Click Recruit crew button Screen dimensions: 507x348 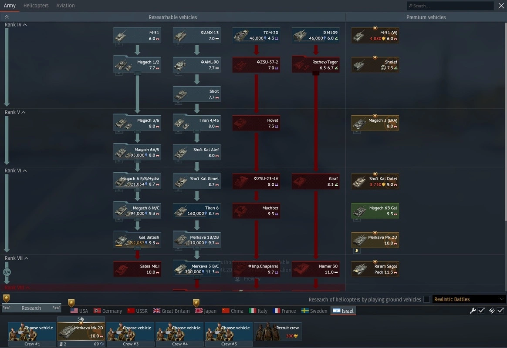278,331
